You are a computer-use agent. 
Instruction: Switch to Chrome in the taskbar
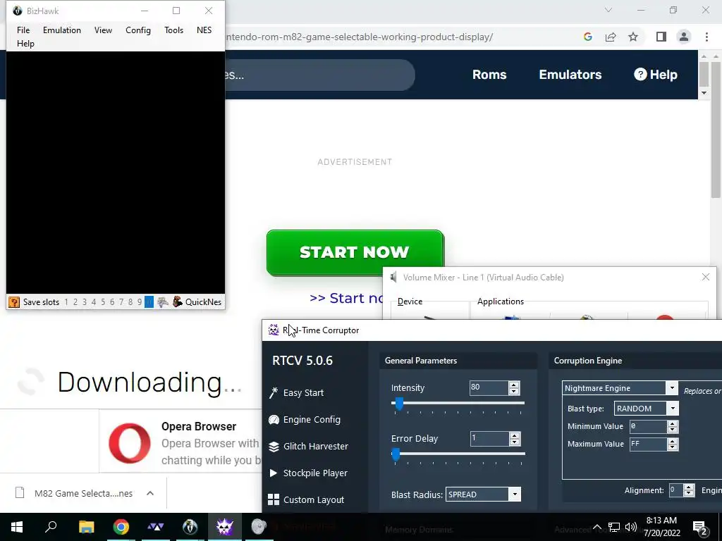[x=121, y=527]
